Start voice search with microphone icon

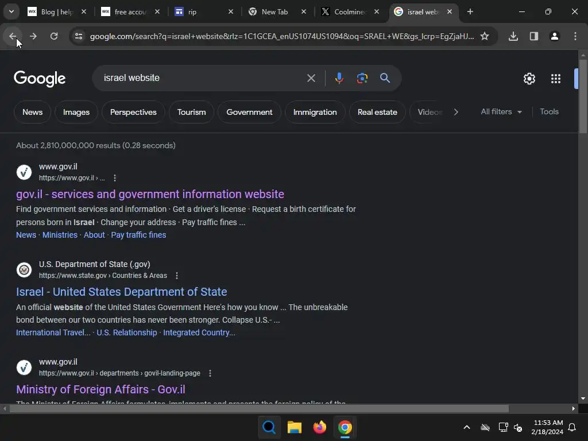click(x=339, y=78)
